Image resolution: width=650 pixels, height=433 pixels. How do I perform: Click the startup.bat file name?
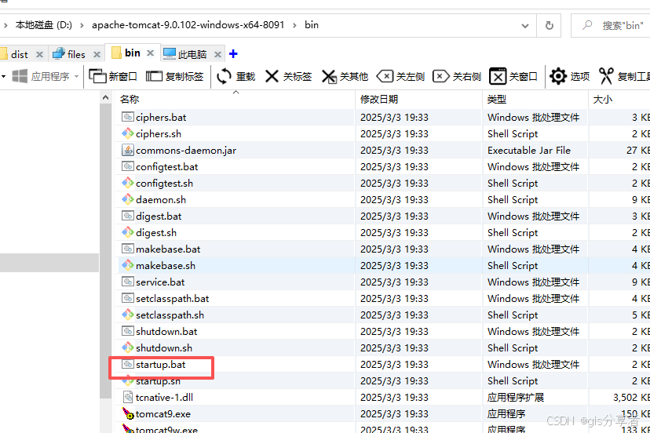pyautogui.click(x=160, y=365)
